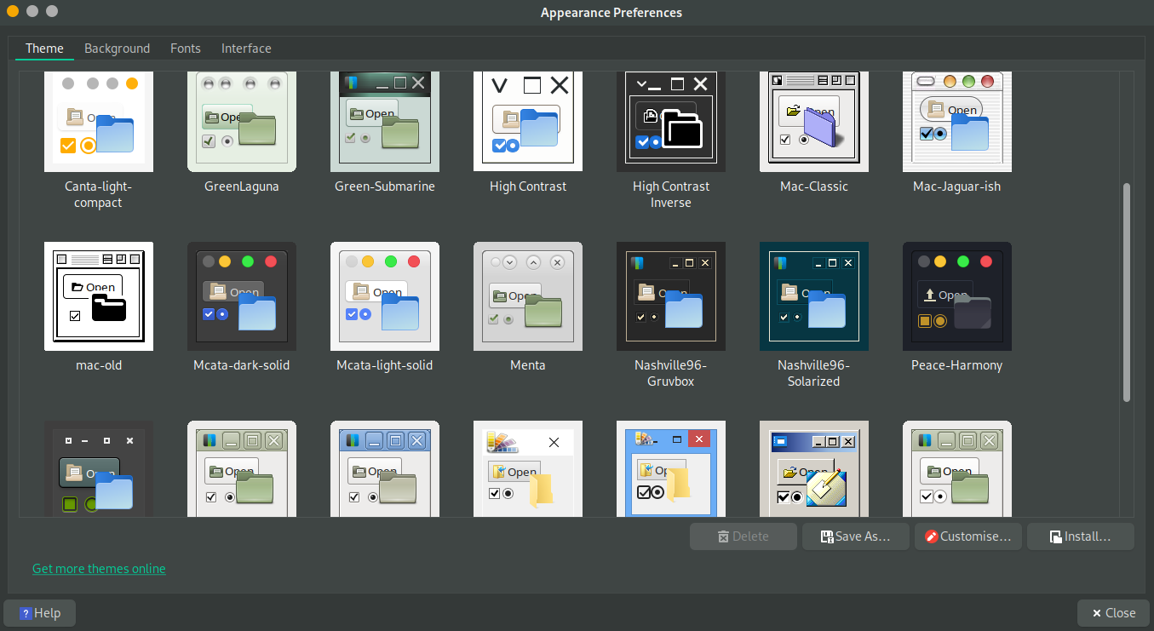Open Help for Appearance Preferences
The width and height of the screenshot is (1154, 631).
point(40,613)
